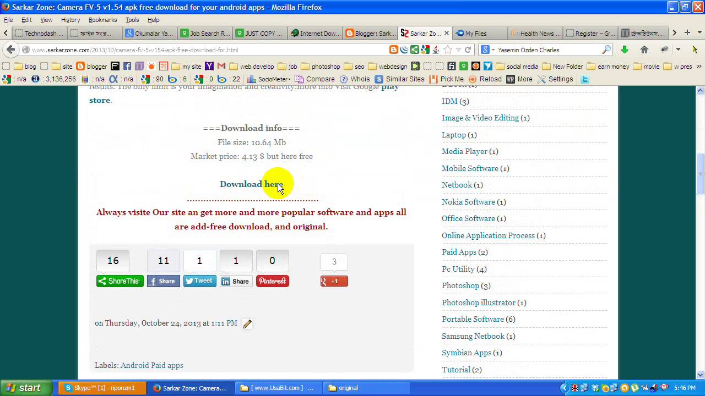This screenshot has width=705, height=396.
Task: Click the search magnifier in the search box
Action: [x=606, y=50]
